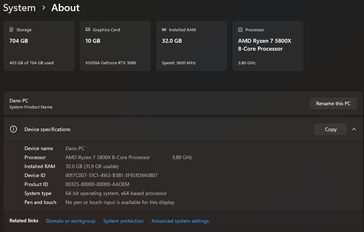Open Advanced system settings link
Image resolution: width=364 pixels, height=232 pixels.
click(180, 221)
